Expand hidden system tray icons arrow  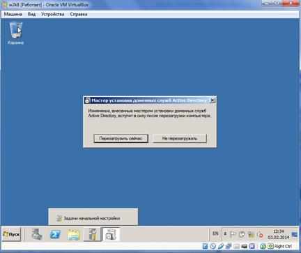[x=225, y=233]
